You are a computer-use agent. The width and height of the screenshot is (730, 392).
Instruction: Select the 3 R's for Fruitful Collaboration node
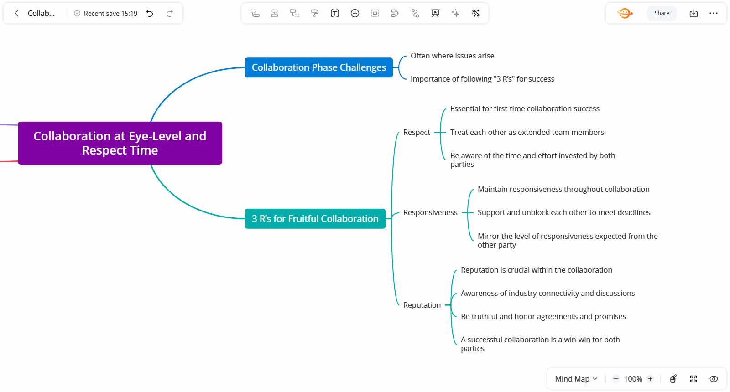(x=315, y=219)
